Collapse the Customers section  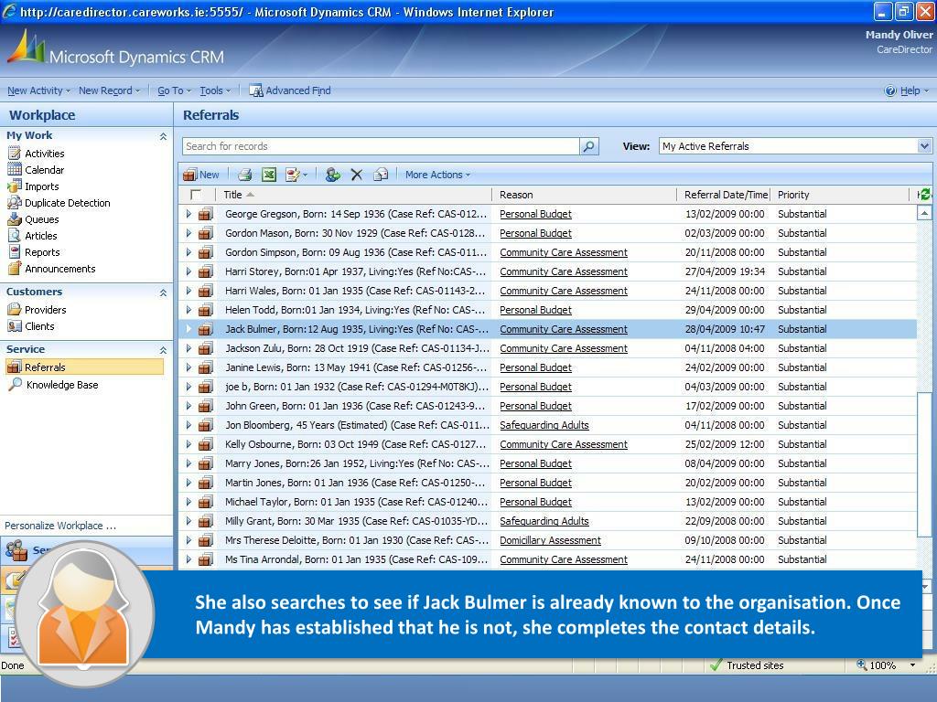pyautogui.click(x=163, y=292)
